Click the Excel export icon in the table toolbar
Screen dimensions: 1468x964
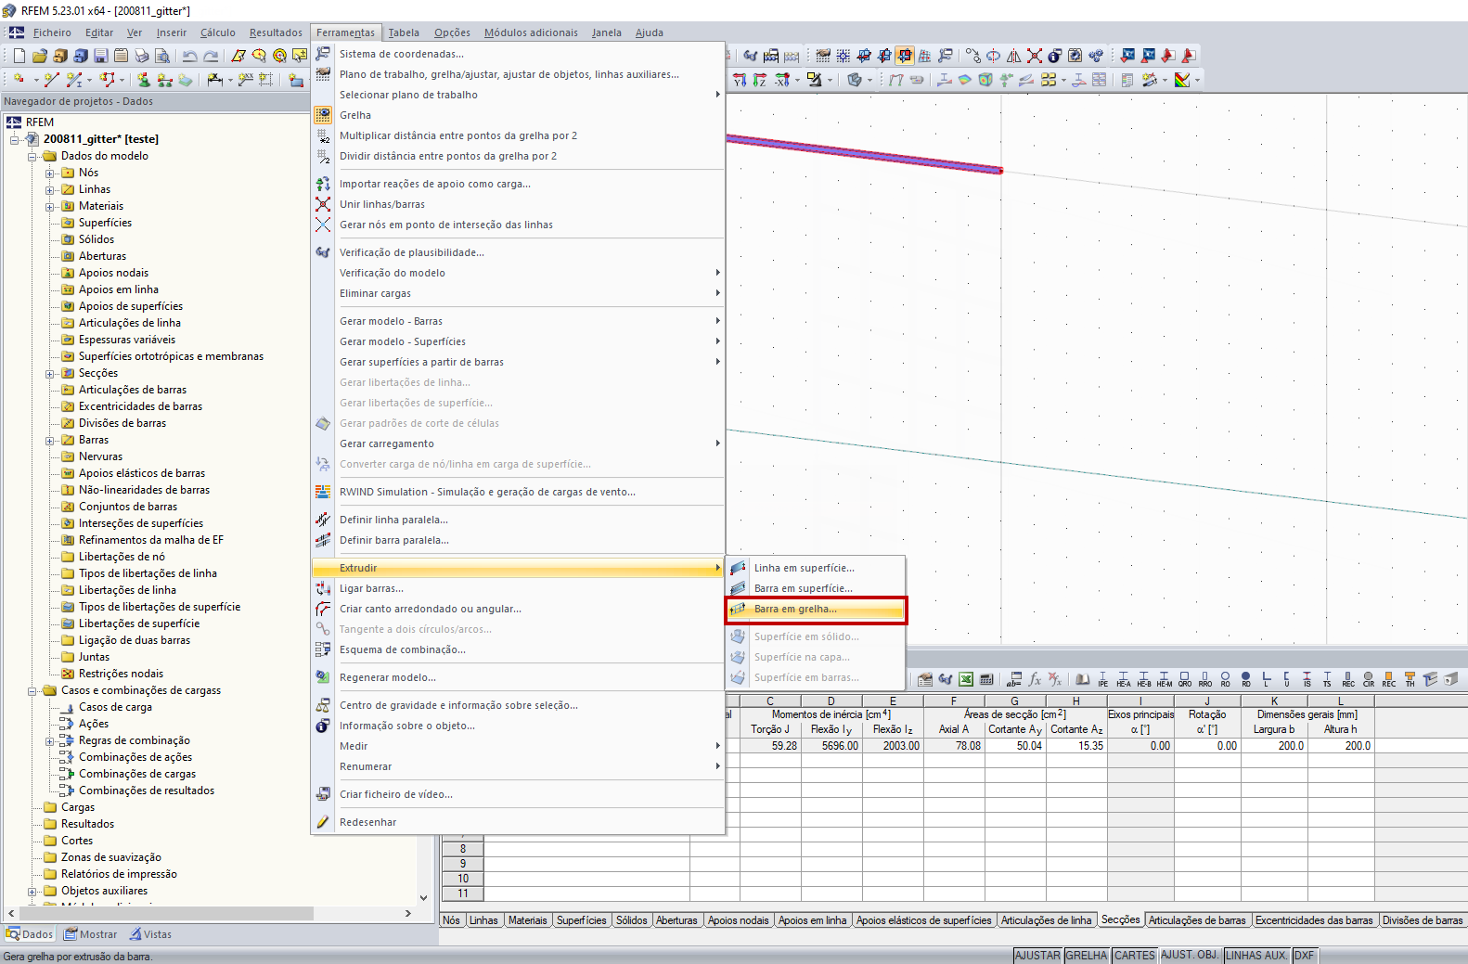tap(966, 679)
